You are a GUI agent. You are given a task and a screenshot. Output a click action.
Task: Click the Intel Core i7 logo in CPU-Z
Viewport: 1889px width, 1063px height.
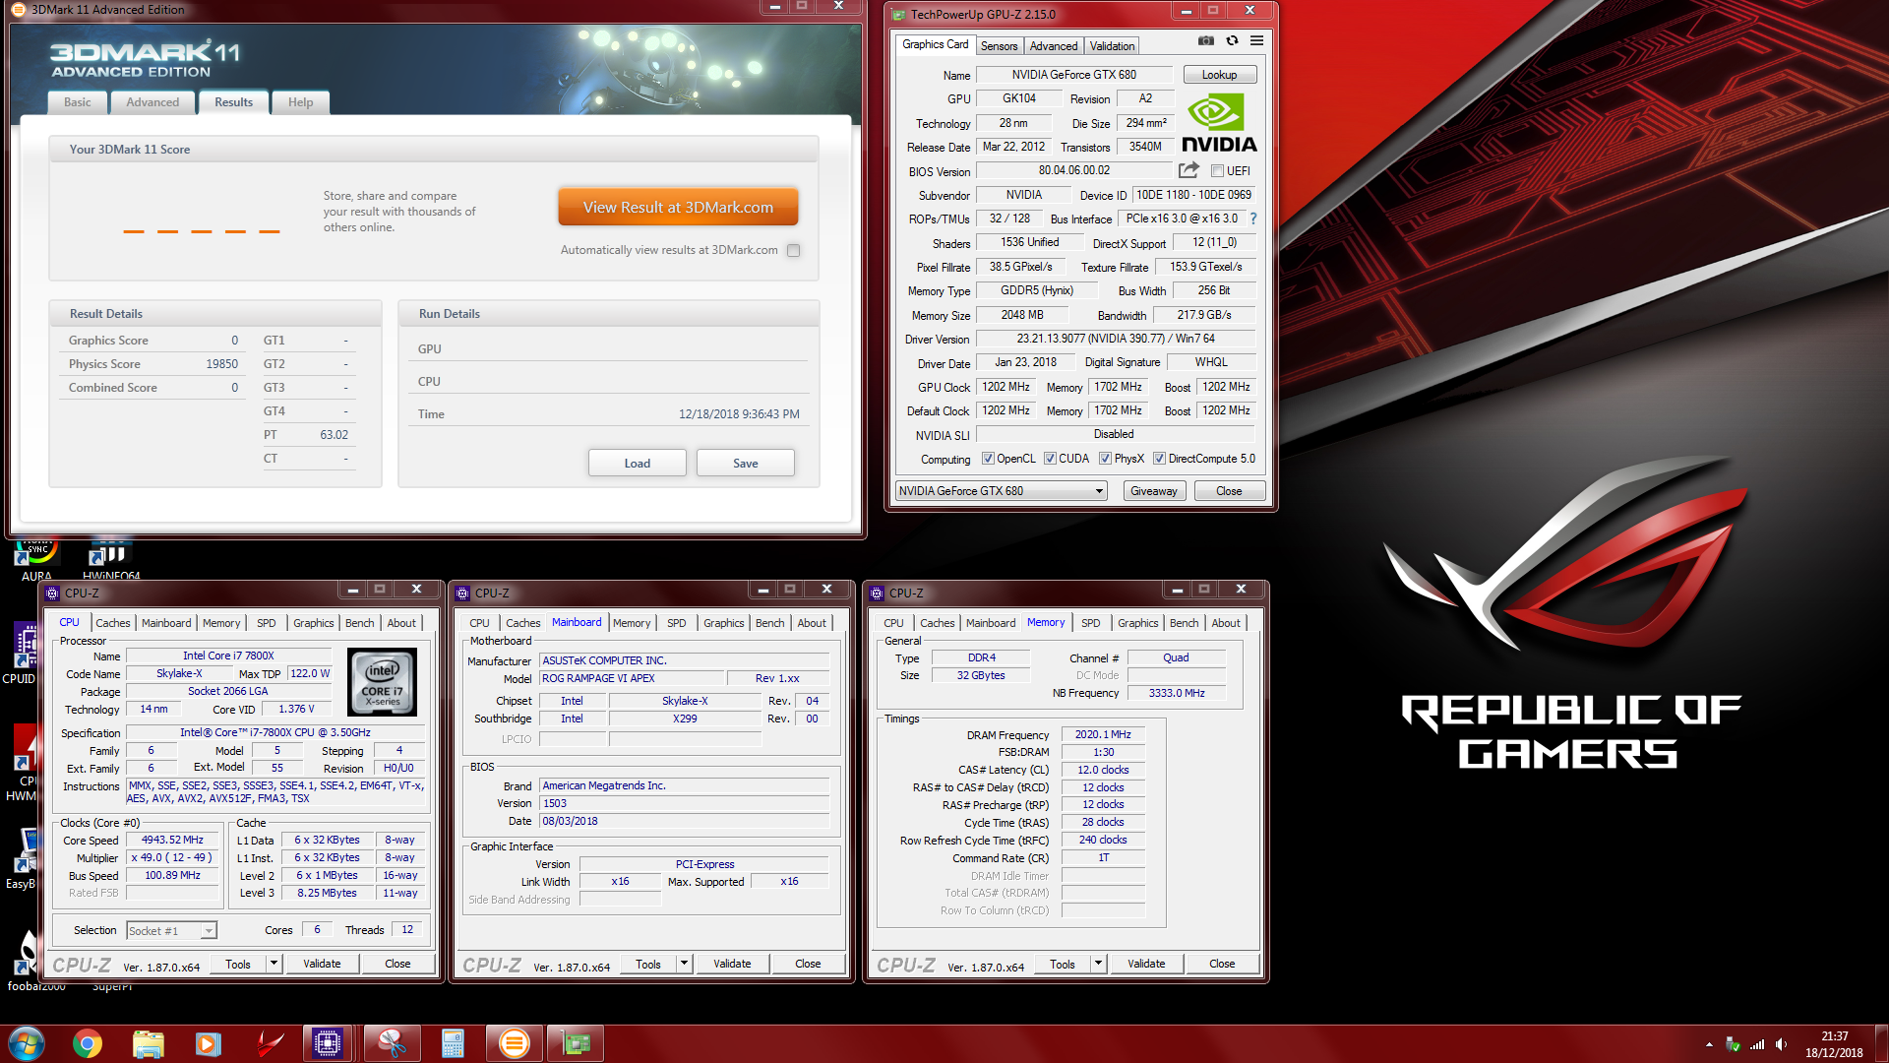[x=383, y=682]
